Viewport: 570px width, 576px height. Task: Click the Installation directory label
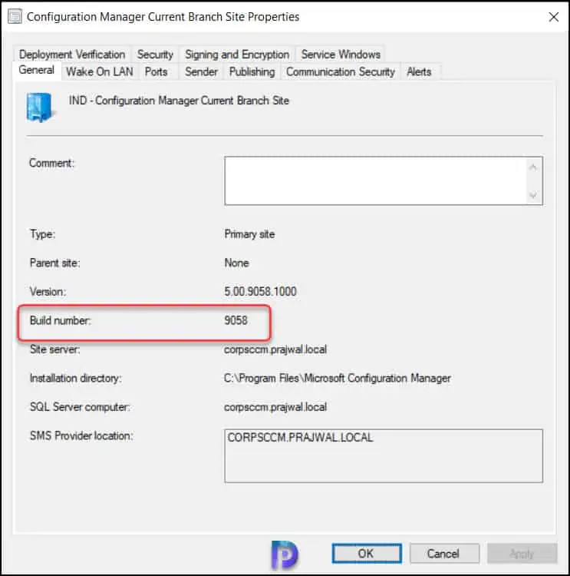coord(75,378)
